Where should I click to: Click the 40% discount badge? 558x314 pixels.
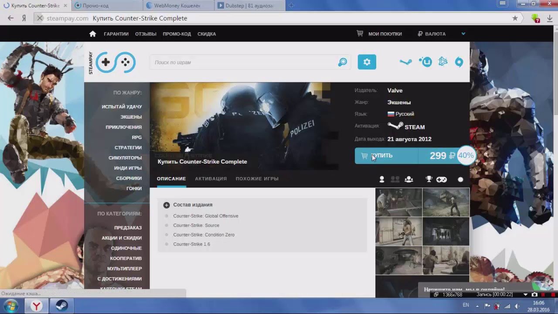(x=466, y=155)
